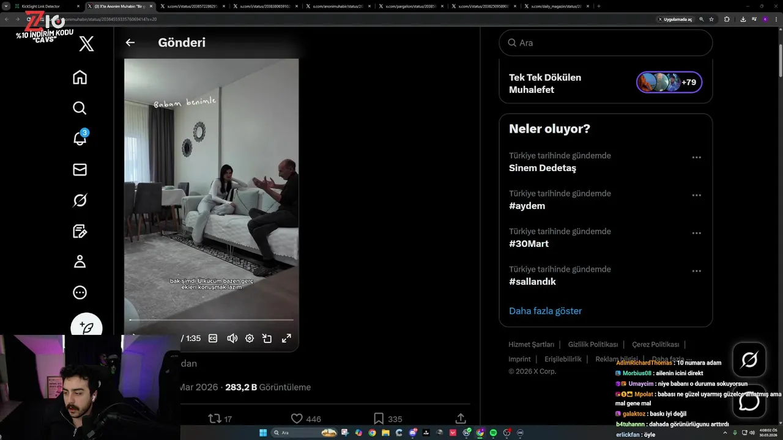Open the #aydem trending topic
Viewport: 783px width, 440px height.
point(527,206)
